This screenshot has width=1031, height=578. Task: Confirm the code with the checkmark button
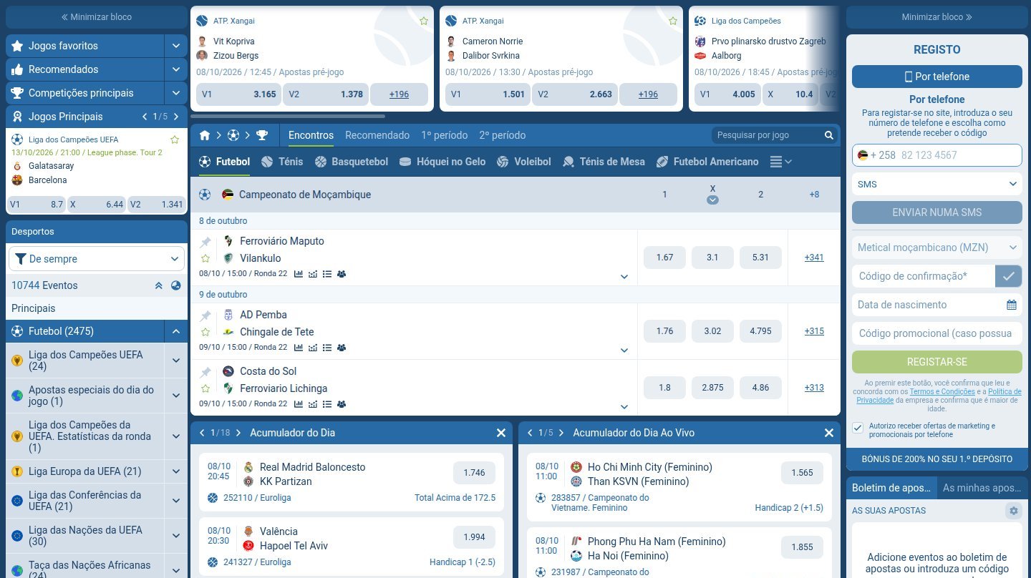tap(1009, 276)
